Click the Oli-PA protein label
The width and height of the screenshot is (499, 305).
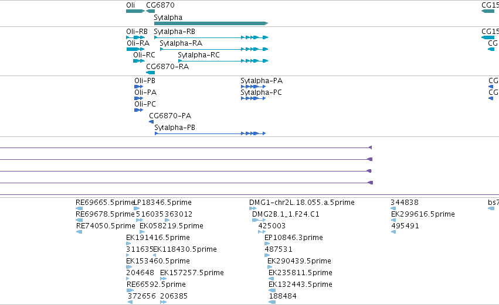(x=145, y=92)
